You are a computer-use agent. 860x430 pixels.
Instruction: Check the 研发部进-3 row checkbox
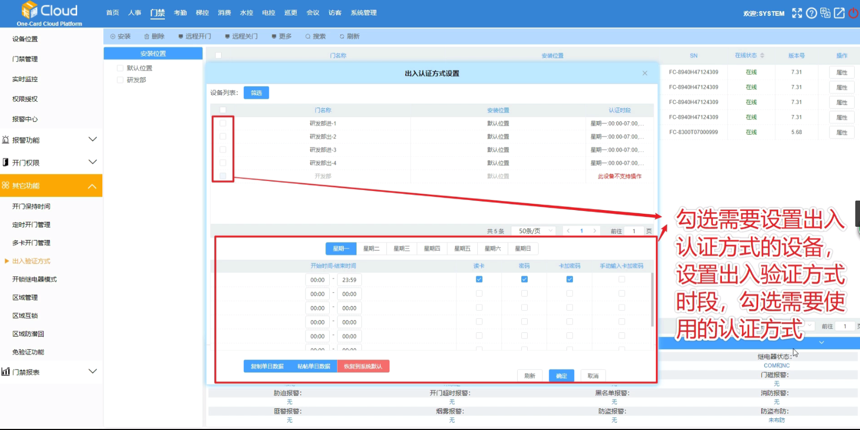pos(223,150)
